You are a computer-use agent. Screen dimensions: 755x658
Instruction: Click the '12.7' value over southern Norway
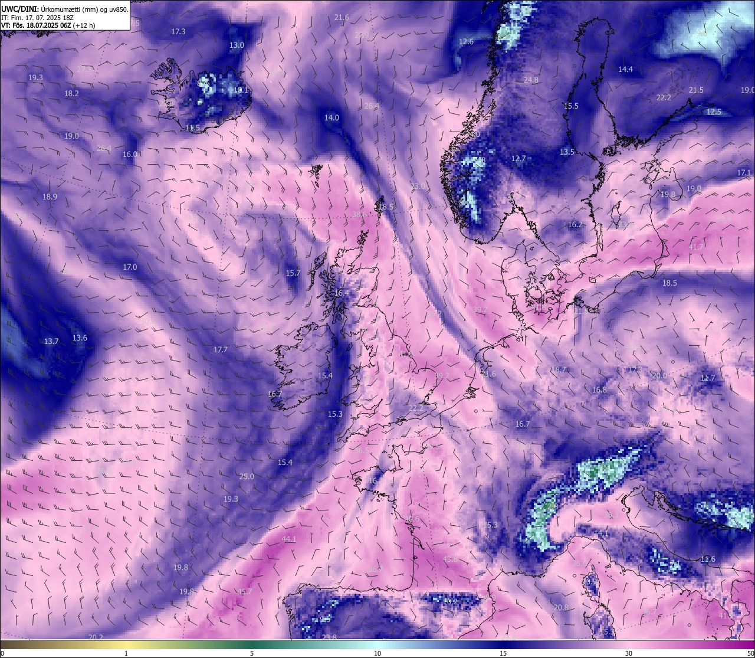[x=518, y=158]
